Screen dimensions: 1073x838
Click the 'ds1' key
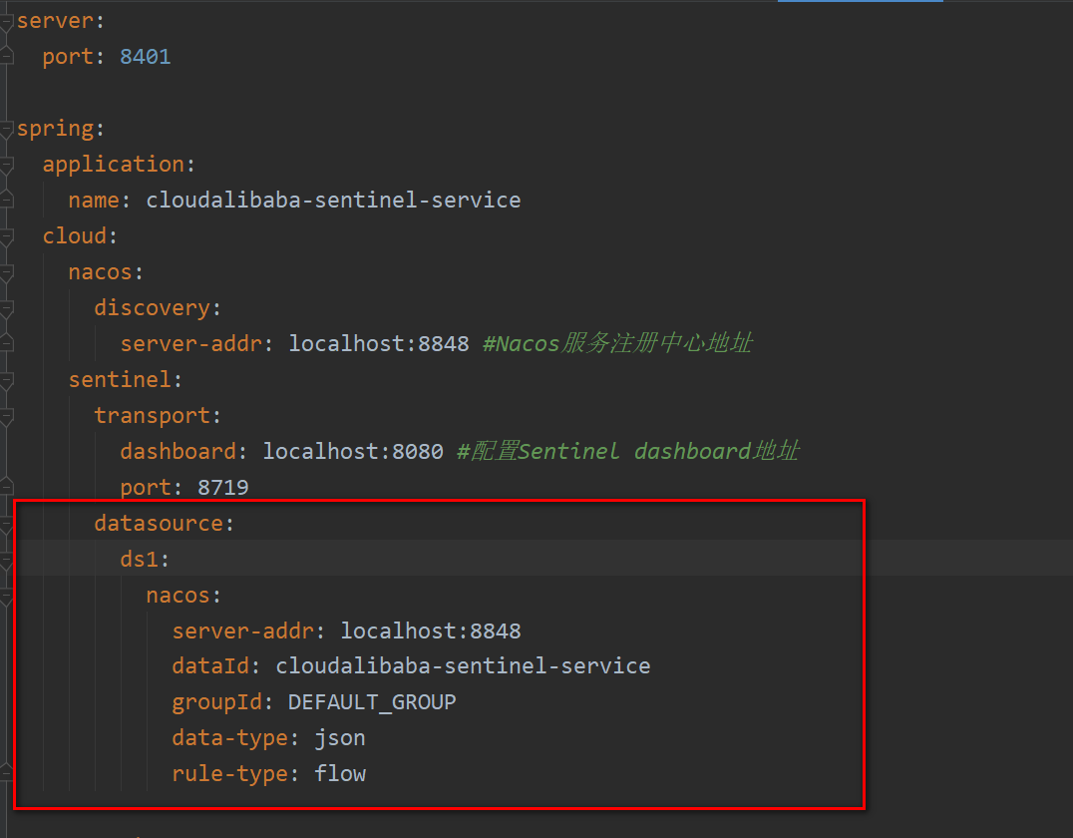pyautogui.click(x=140, y=560)
